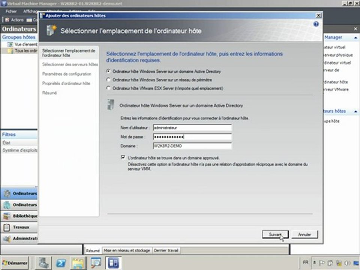The image size is (360, 270).
Task: Open the Fichier menu
Action: click(11, 11)
